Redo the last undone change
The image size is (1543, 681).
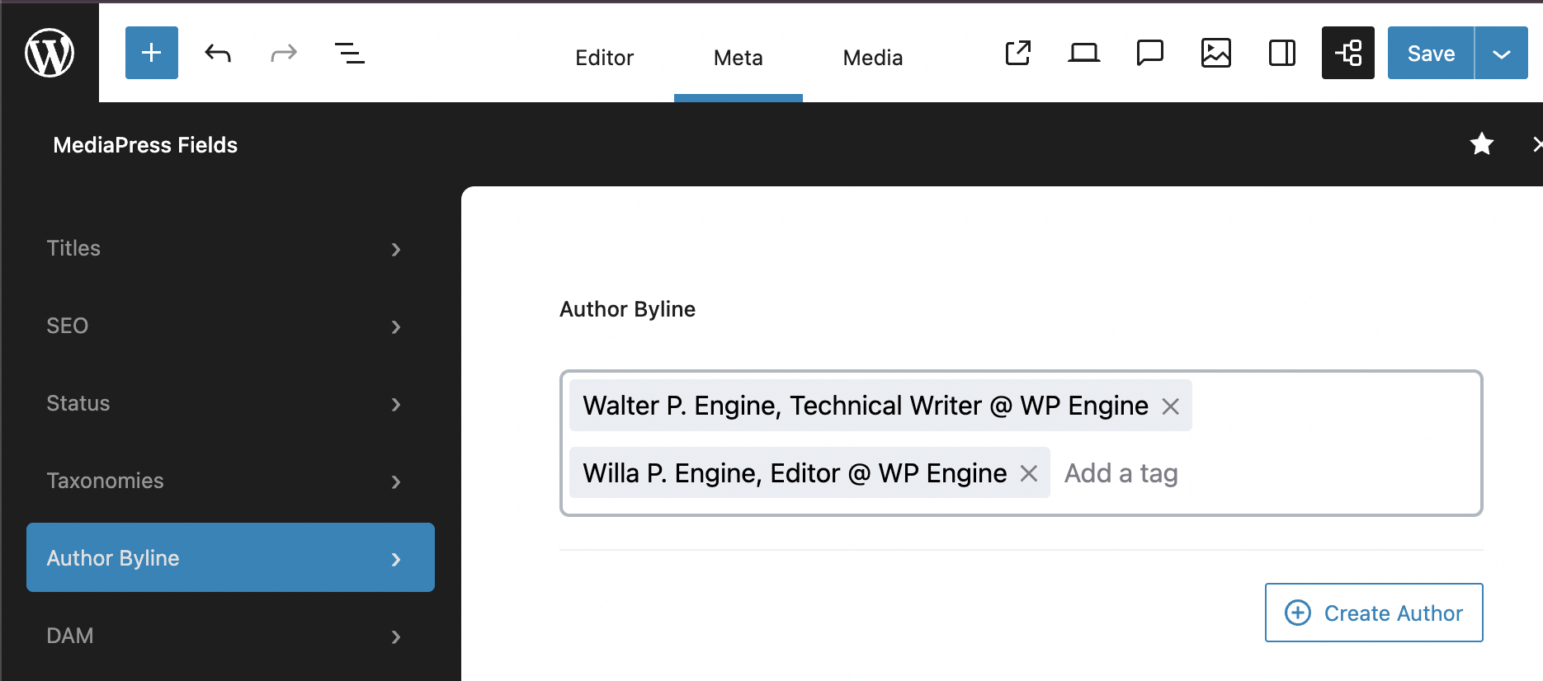pyautogui.click(x=283, y=54)
